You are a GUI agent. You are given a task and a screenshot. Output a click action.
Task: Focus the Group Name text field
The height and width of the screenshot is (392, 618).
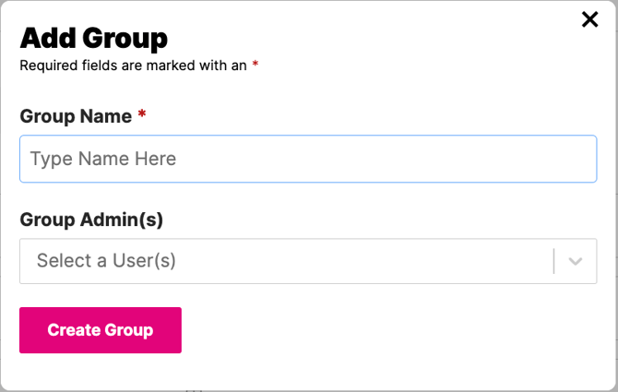307,159
